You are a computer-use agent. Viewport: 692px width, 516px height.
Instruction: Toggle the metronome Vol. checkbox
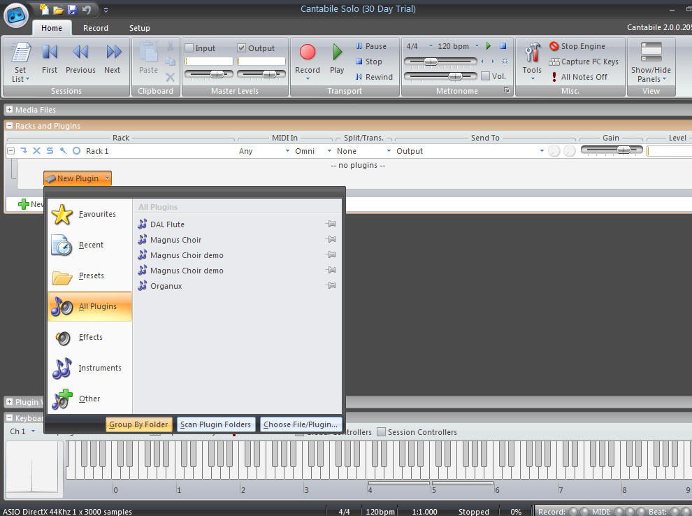coord(486,76)
